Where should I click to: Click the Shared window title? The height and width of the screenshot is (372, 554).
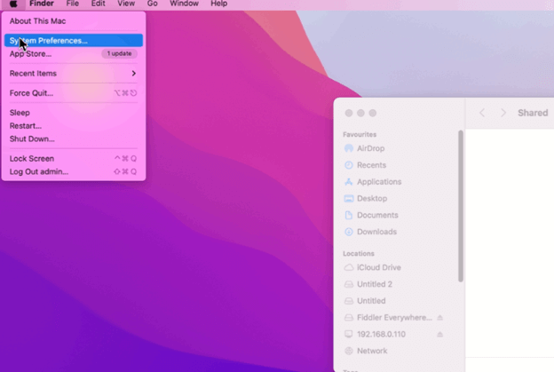pyautogui.click(x=533, y=113)
